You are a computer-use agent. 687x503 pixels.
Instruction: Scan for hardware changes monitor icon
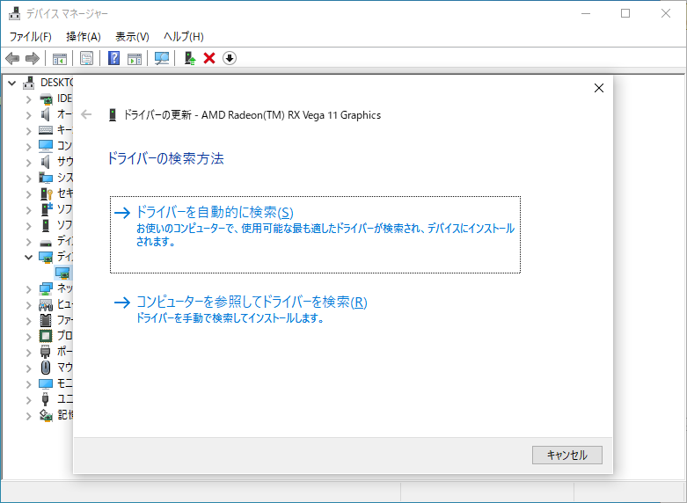162,58
